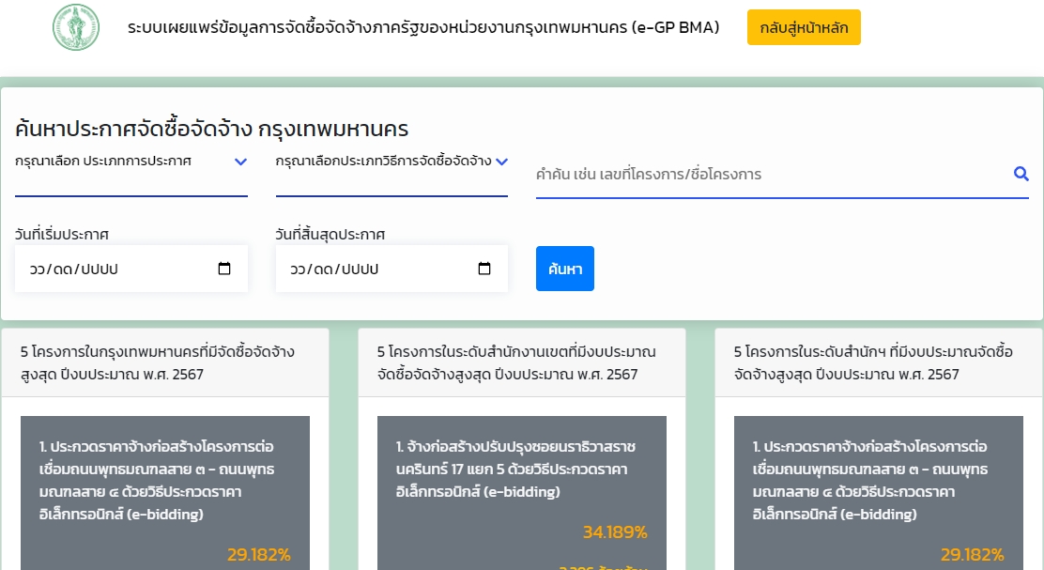Click the 34.189% value in the middle card
Screen dimensions: 1044x570
(x=615, y=532)
